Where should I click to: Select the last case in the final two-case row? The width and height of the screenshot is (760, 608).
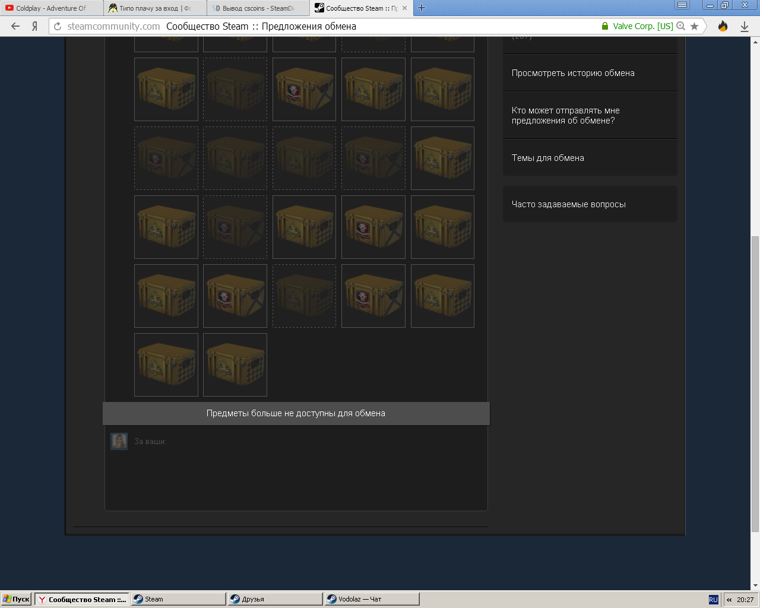[235, 365]
